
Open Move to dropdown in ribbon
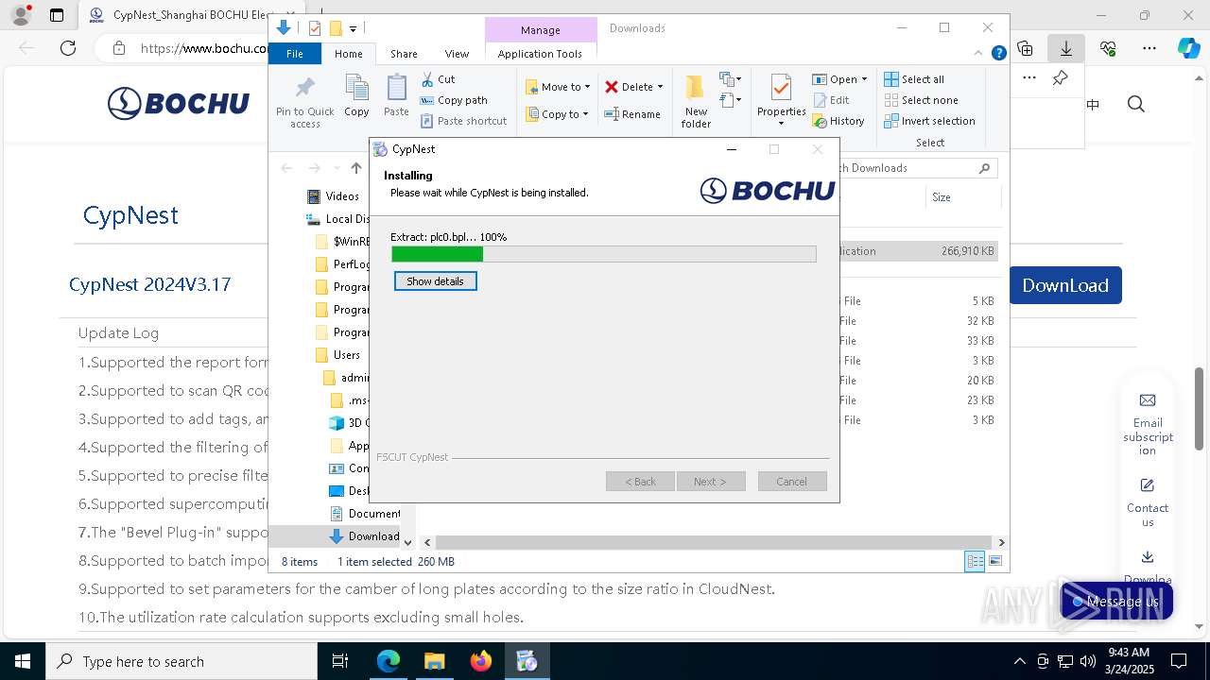coord(558,87)
